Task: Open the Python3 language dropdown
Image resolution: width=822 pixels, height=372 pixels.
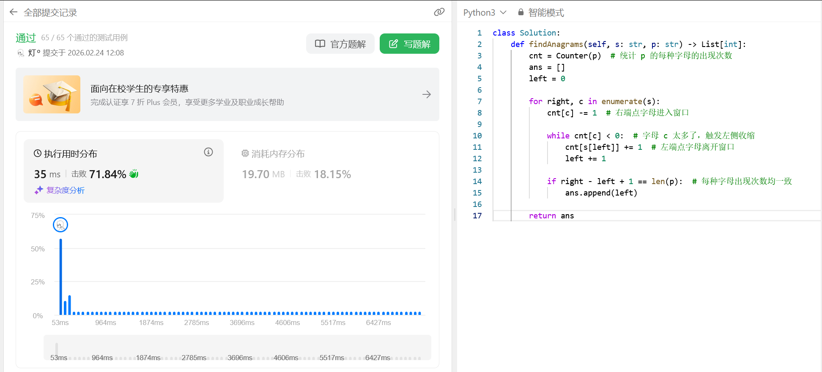Action: pyautogui.click(x=485, y=13)
